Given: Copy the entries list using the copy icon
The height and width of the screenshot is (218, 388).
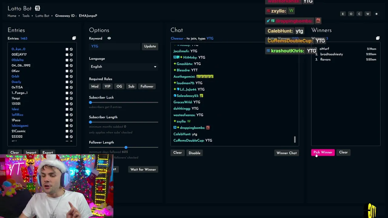Looking at the screenshot, I should (74, 38).
